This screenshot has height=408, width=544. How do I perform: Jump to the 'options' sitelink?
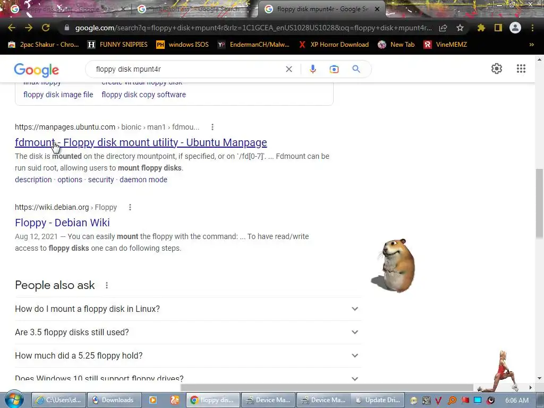click(x=70, y=180)
